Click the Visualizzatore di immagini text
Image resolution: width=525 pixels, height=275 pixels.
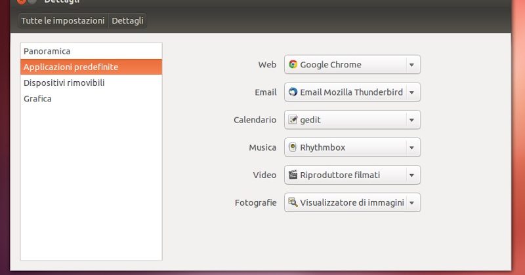tap(352, 202)
